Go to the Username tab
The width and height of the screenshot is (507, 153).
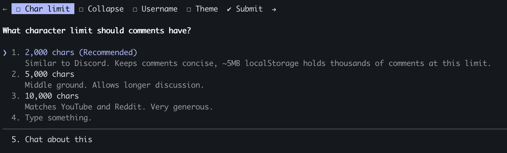click(x=159, y=9)
